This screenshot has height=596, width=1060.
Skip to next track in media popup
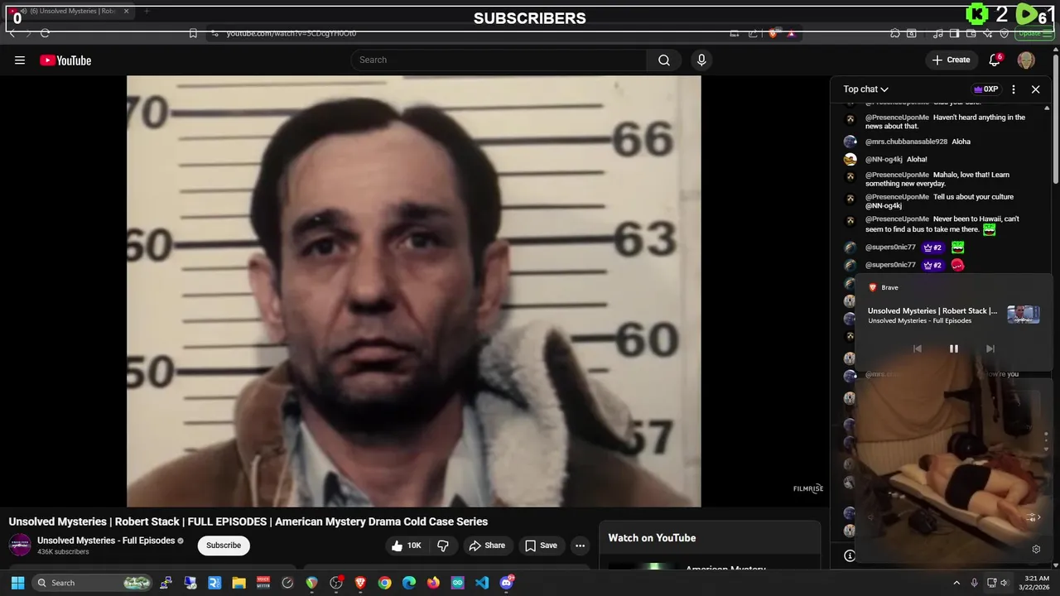pos(990,348)
